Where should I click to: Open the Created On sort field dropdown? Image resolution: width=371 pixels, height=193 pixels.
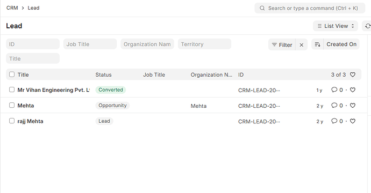point(341,44)
